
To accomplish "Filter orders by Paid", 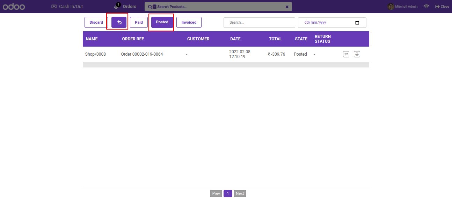I will pos(139,22).
